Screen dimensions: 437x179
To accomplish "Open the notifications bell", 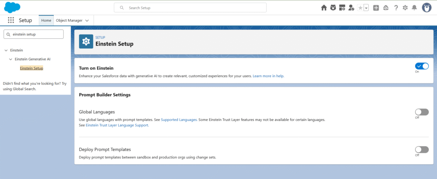I will 414,8.
